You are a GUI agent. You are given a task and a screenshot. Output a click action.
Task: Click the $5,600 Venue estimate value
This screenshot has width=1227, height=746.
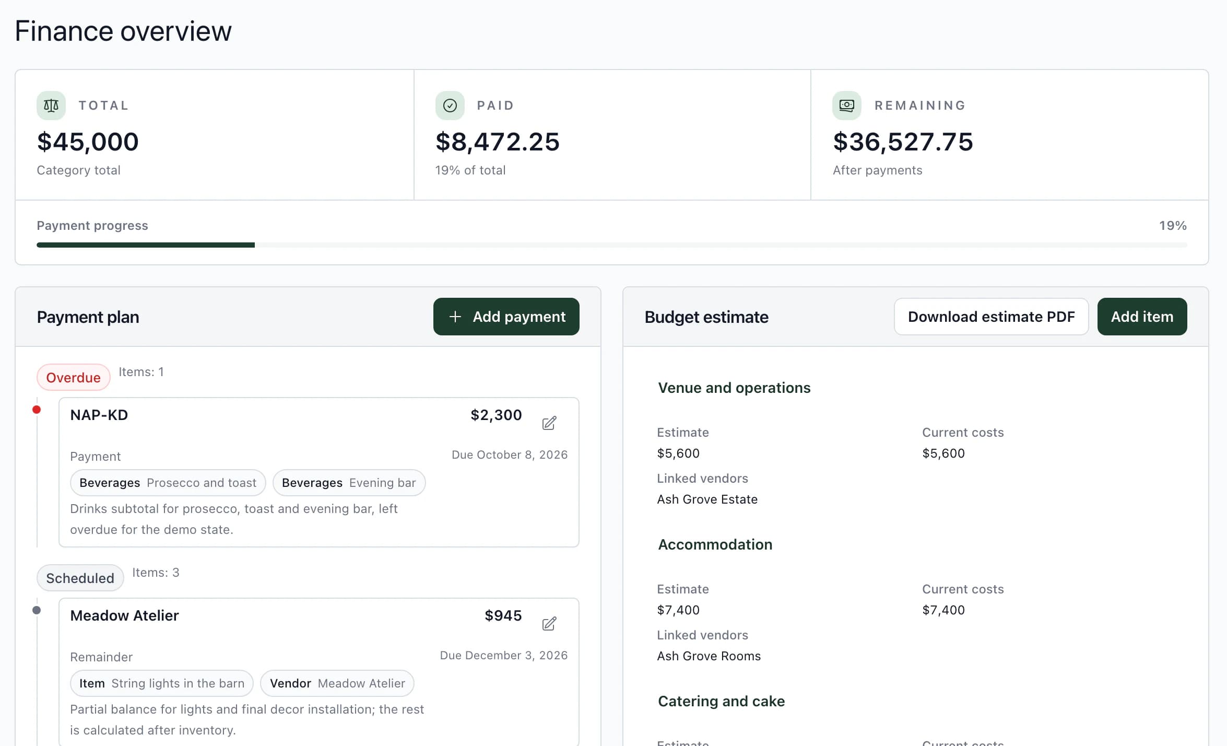click(x=678, y=453)
